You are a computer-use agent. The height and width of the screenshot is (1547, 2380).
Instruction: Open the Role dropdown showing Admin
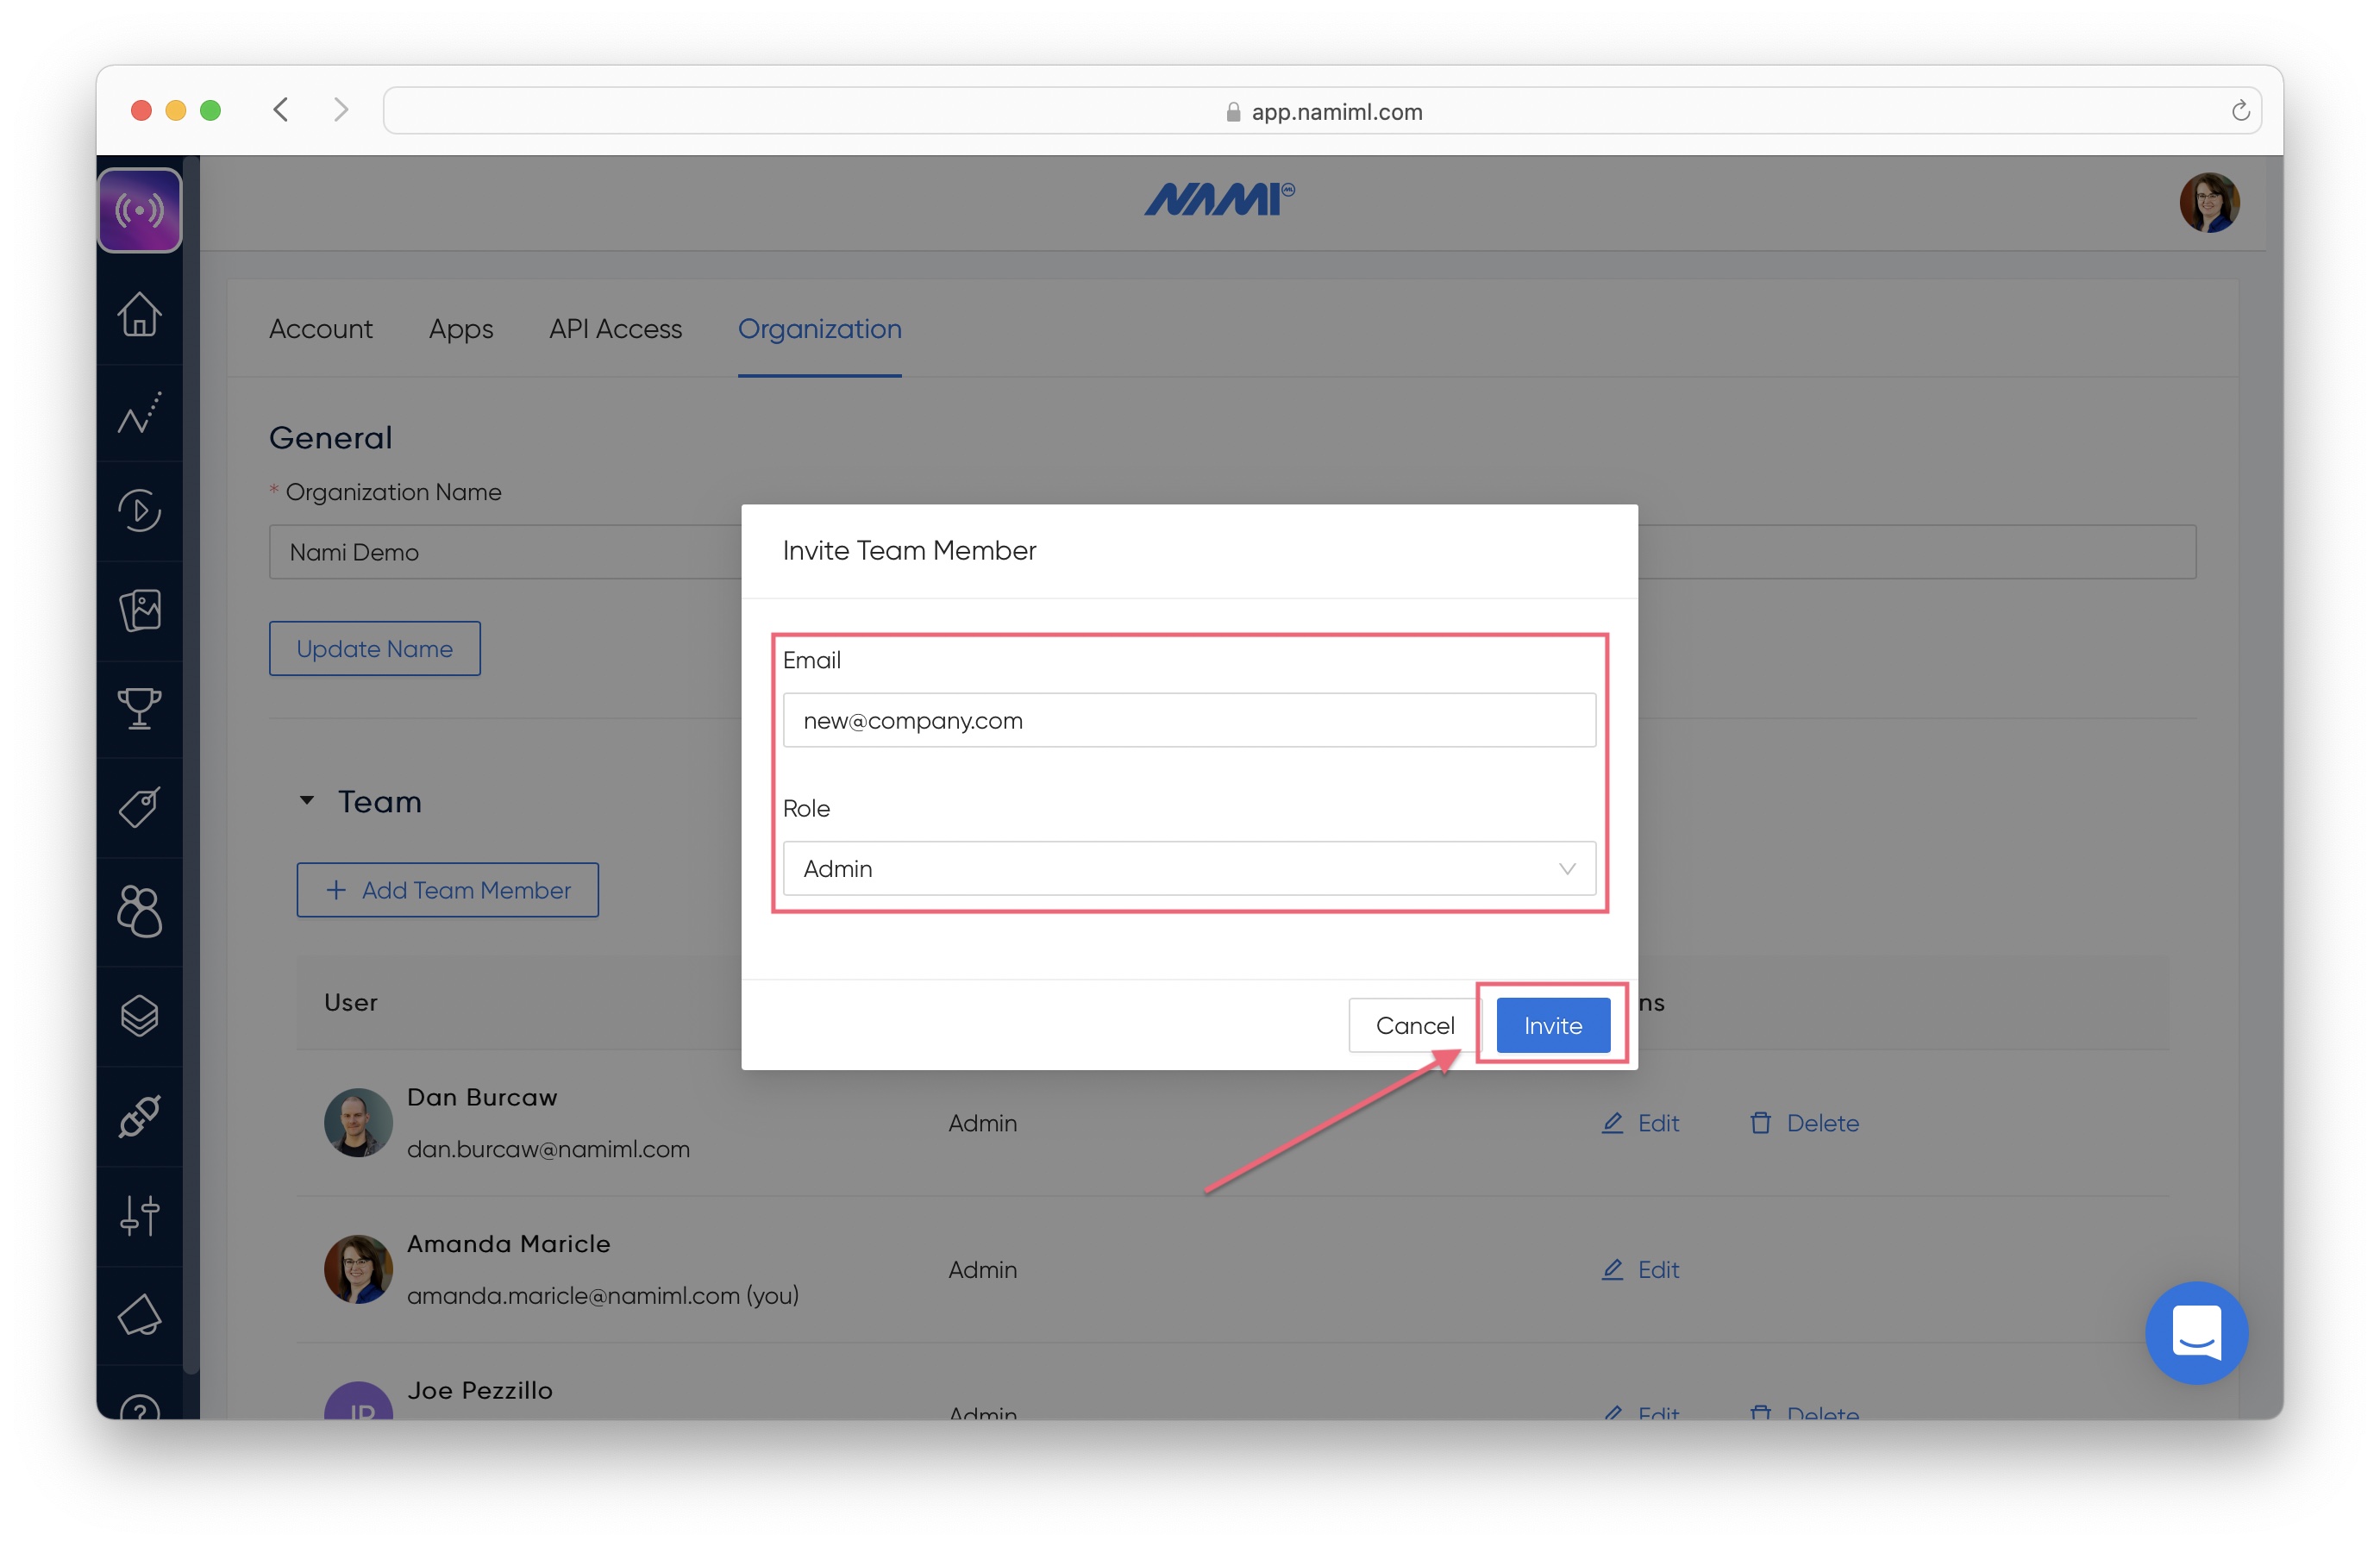click(x=1188, y=868)
